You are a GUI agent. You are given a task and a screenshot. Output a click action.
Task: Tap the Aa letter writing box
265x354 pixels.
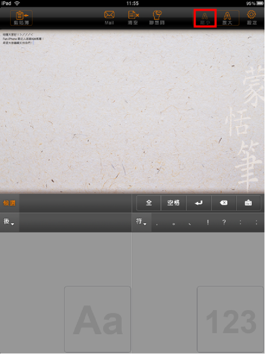pyautogui.click(x=98, y=319)
